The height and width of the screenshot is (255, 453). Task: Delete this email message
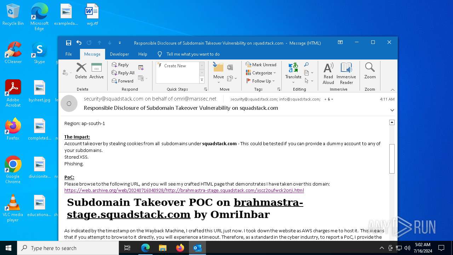pos(81,70)
